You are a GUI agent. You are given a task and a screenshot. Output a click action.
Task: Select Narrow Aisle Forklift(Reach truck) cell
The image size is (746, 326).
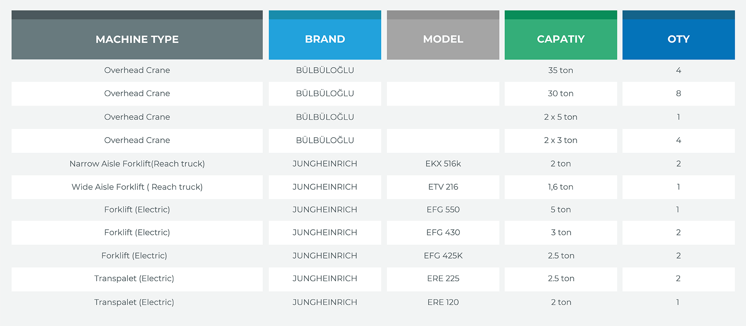pos(137,164)
